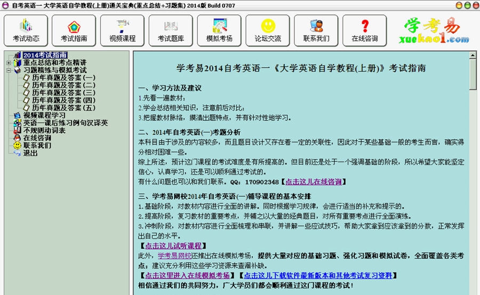Select 重点总结和考点精讲 tree node
This screenshot has height=295, width=480.
(x=55, y=62)
